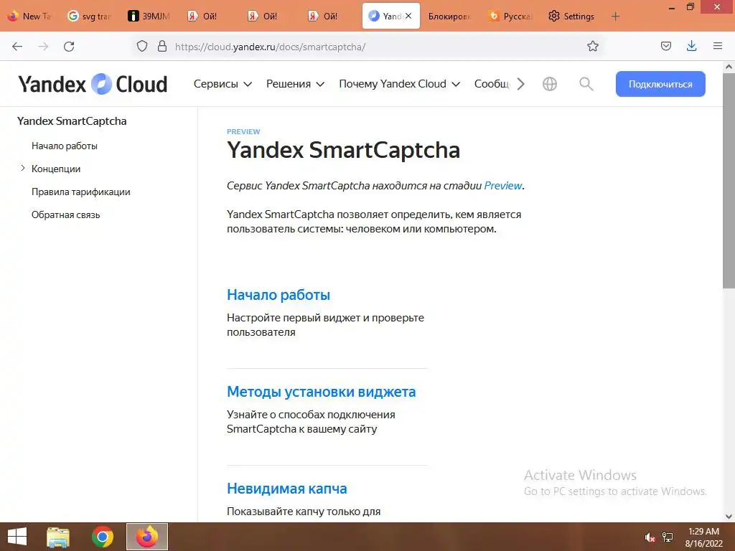Image resolution: width=735 pixels, height=551 pixels.
Task: Switch to the New Tab tab
Action: click(31, 17)
